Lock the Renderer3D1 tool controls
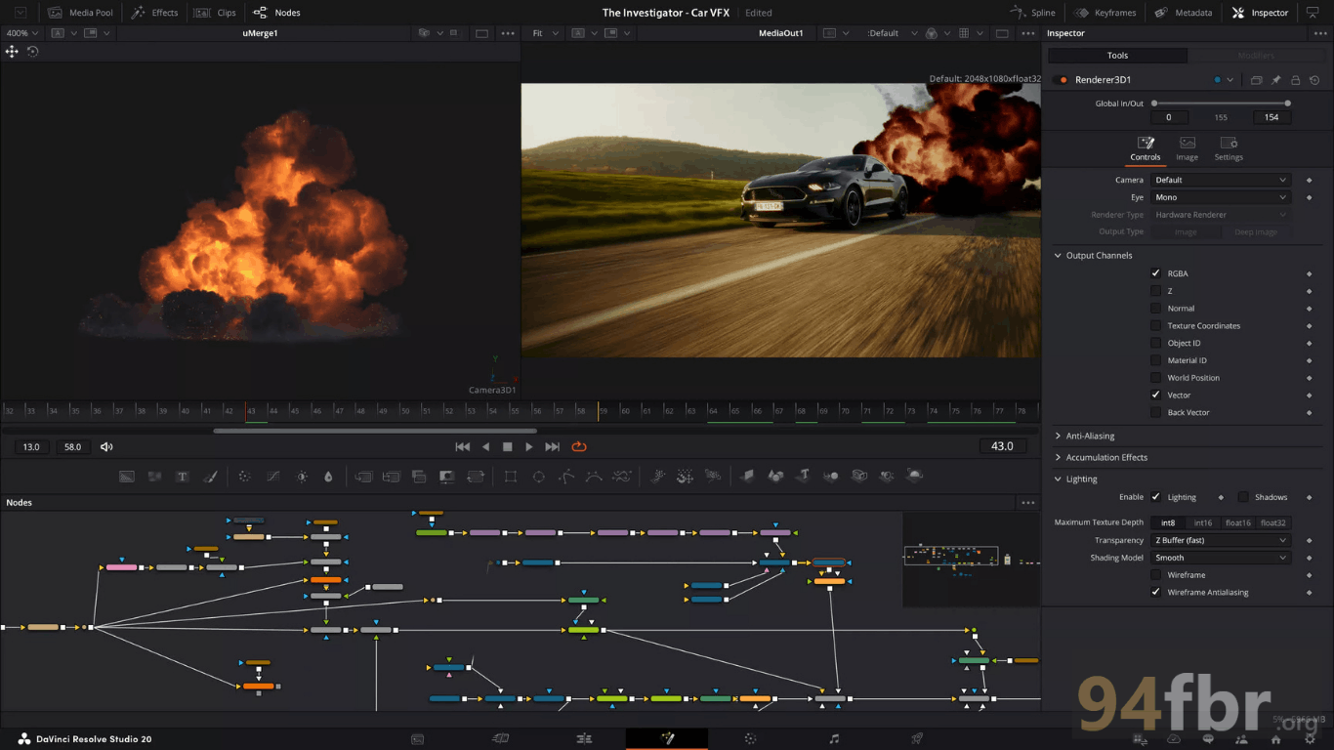 [x=1295, y=80]
